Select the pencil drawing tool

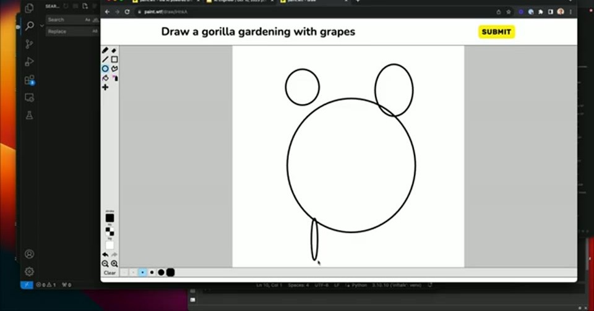coord(105,50)
